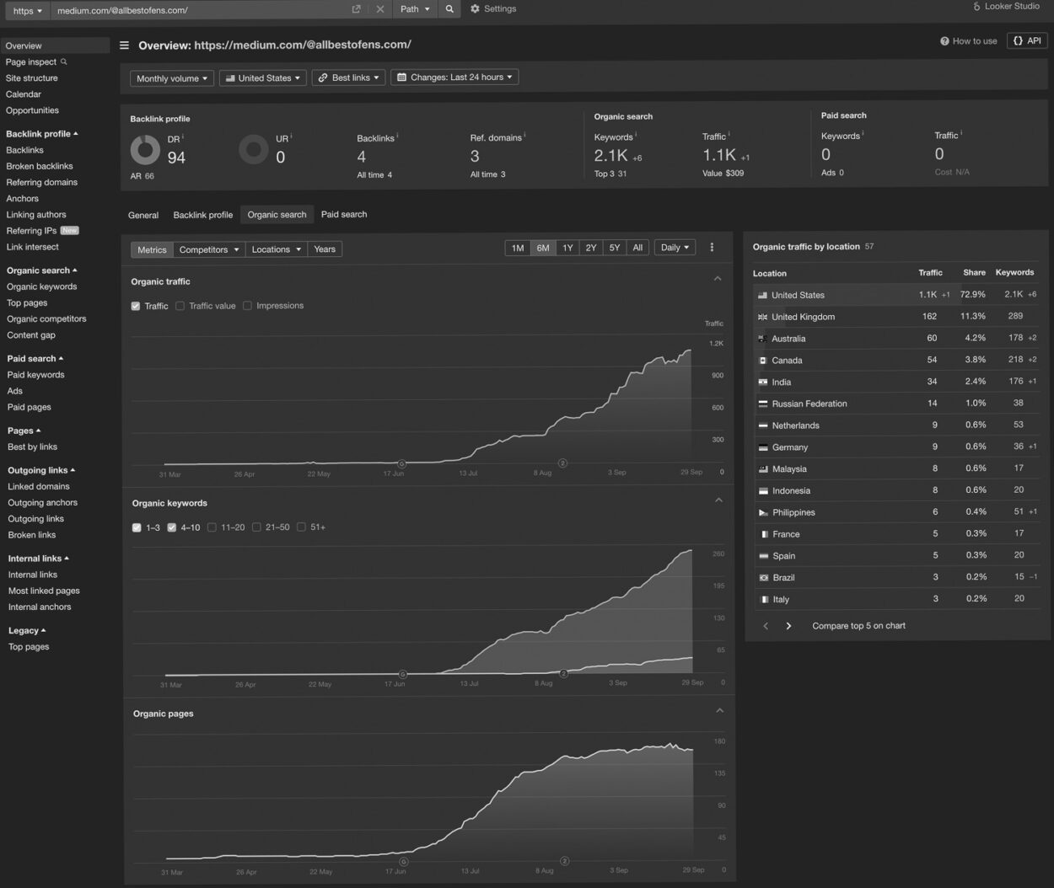1054x888 pixels.
Task: Toggle the hamburger sidebar menu
Action: coord(124,45)
